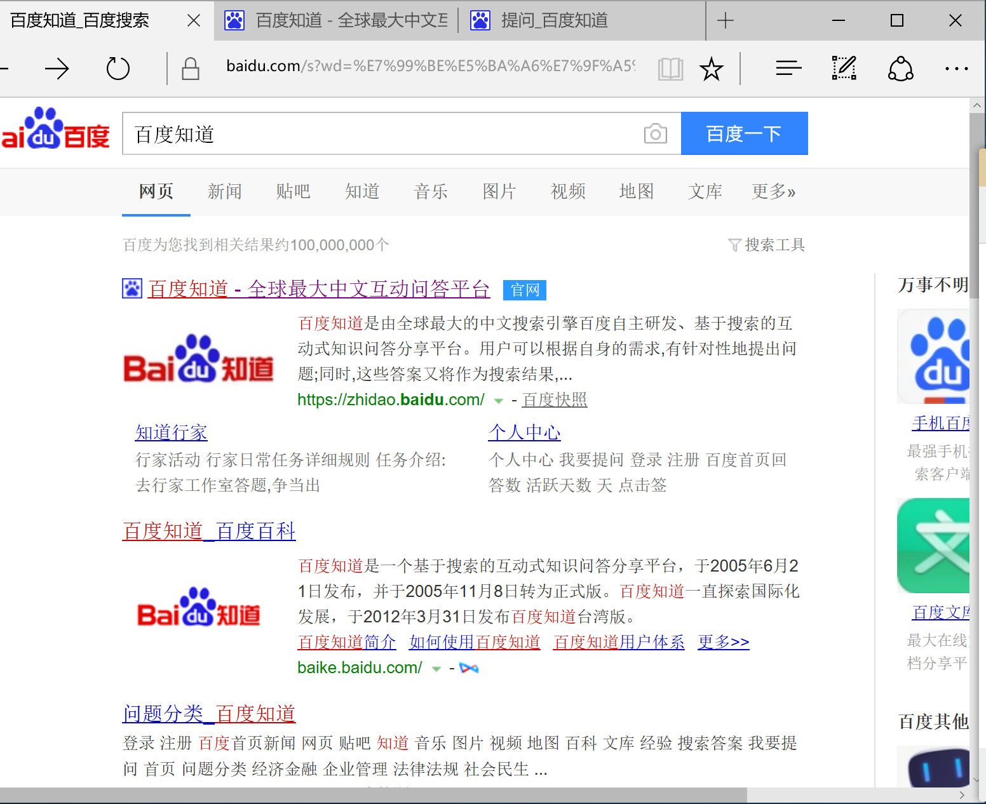Select the 音乐 search tab
Image resolution: width=986 pixels, height=804 pixels.
431,191
